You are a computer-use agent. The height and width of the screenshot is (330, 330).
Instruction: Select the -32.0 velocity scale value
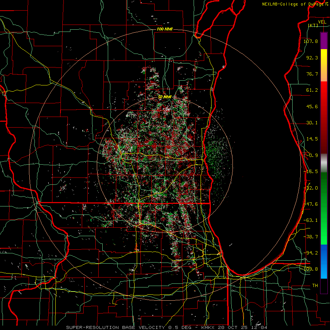click(x=311, y=188)
